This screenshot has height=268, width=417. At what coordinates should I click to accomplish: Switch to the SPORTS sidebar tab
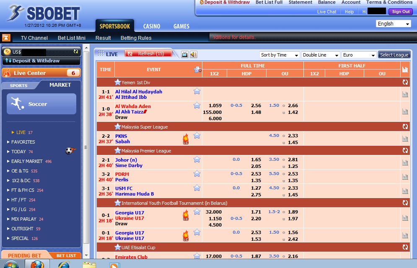tap(18, 85)
